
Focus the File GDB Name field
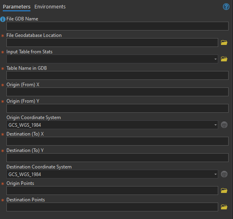point(117,26)
